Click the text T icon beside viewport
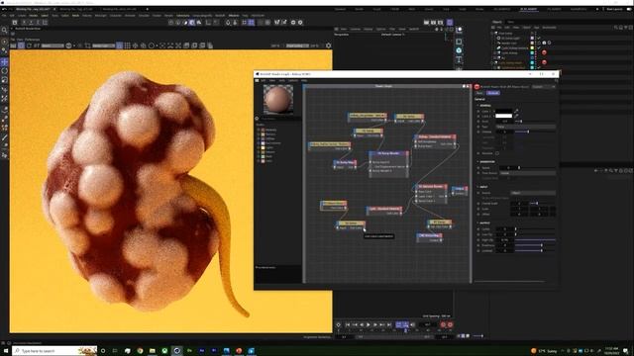634x356 pixels. click(459, 59)
